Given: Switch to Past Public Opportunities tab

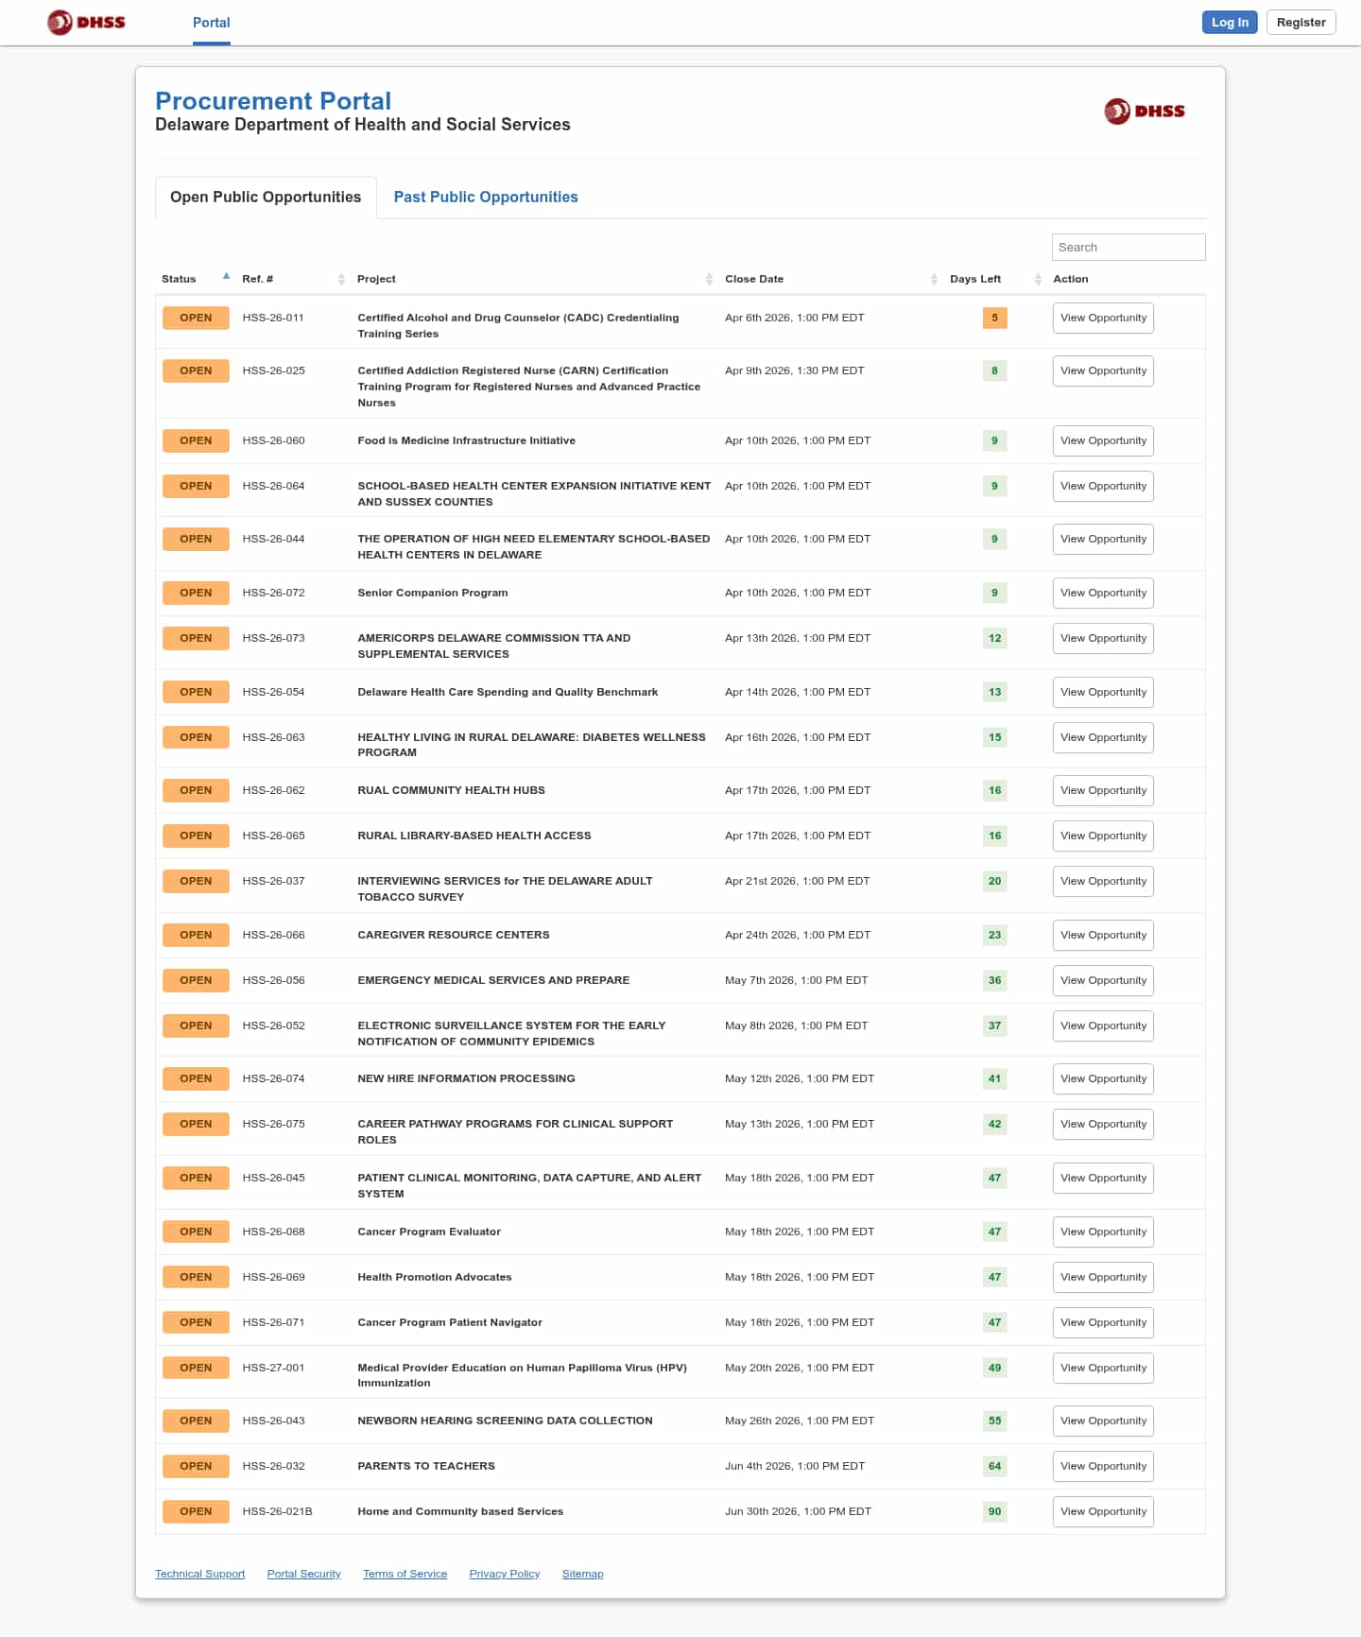Looking at the screenshot, I should pyautogui.click(x=485, y=197).
